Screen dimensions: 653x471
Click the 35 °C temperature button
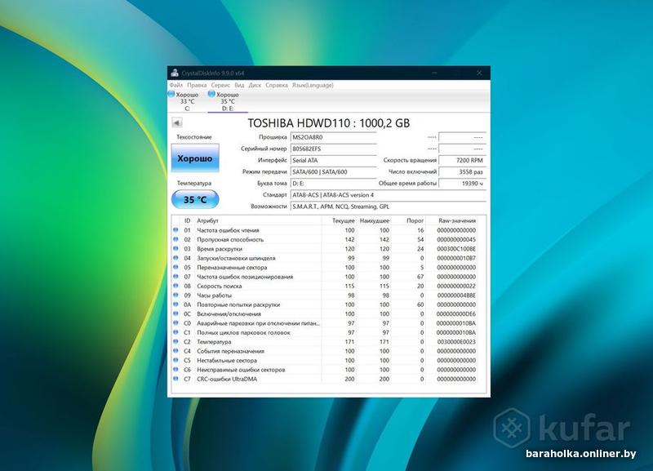coord(195,199)
